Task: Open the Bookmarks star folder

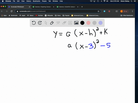Action: click(13, 15)
